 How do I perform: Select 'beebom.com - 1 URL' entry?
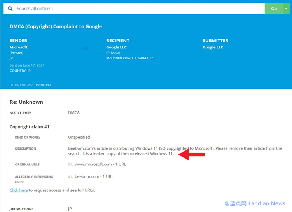94,177
